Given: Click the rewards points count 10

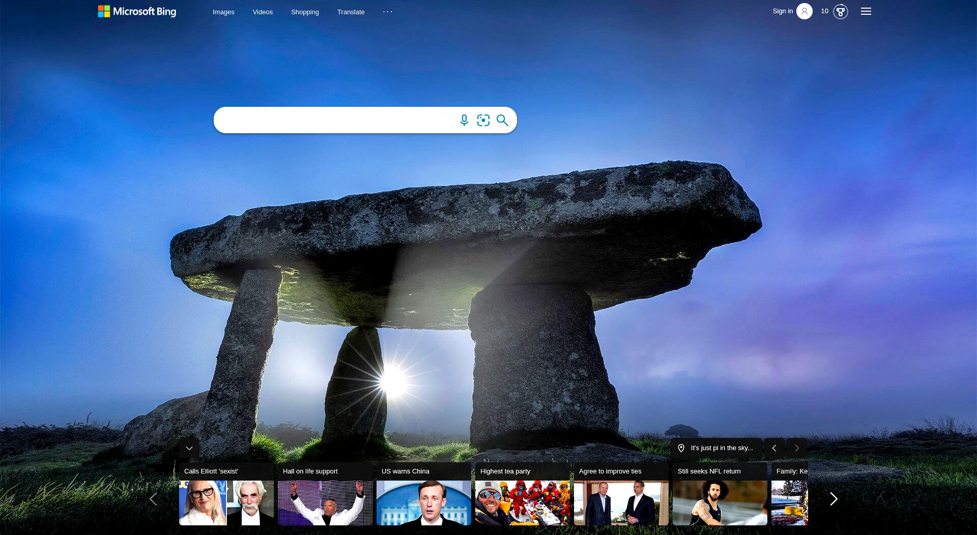Looking at the screenshot, I should [825, 11].
